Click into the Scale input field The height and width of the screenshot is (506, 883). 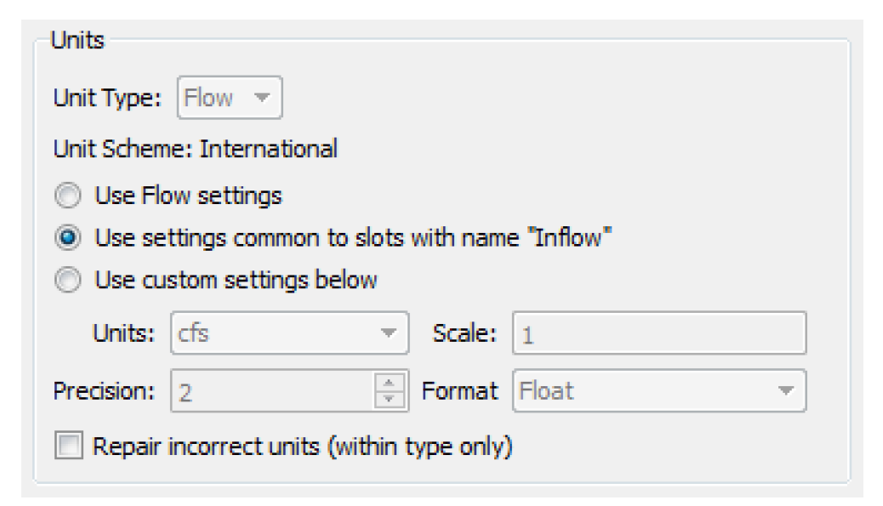pyautogui.click(x=658, y=334)
